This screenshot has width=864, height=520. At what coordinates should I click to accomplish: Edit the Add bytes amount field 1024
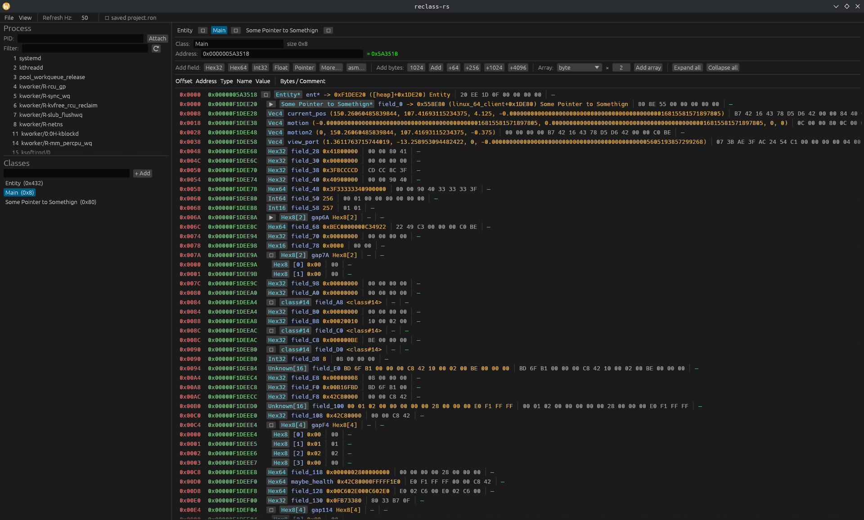pyautogui.click(x=416, y=68)
